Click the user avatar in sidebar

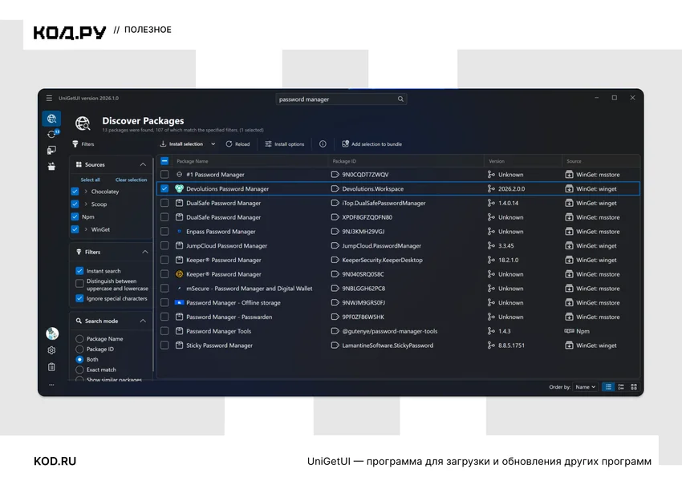tap(52, 333)
